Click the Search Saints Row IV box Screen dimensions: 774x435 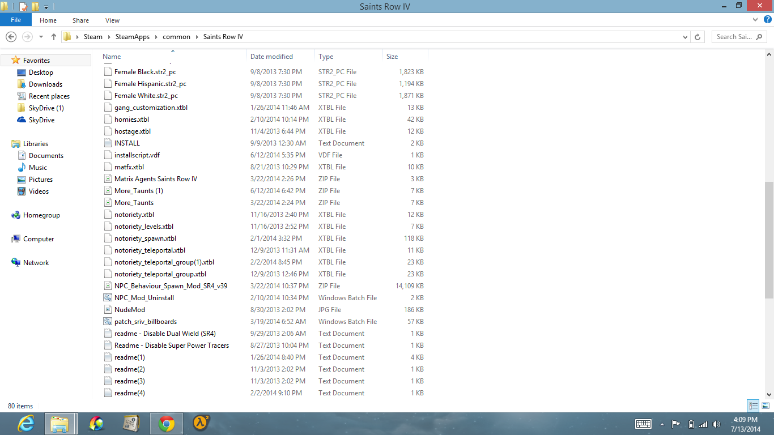pyautogui.click(x=739, y=37)
